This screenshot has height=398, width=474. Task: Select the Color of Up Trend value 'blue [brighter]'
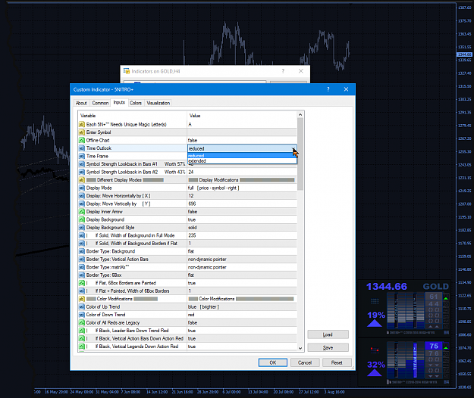[203, 307]
